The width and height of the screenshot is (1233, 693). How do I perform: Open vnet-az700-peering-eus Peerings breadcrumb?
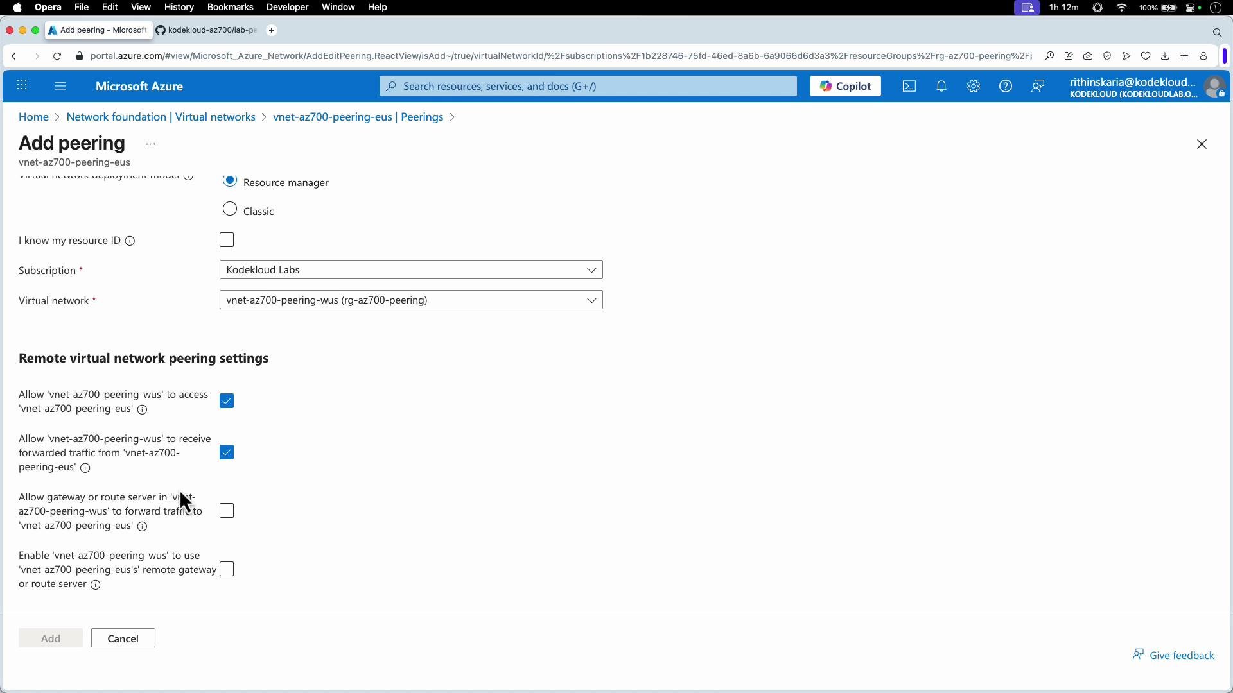click(358, 117)
